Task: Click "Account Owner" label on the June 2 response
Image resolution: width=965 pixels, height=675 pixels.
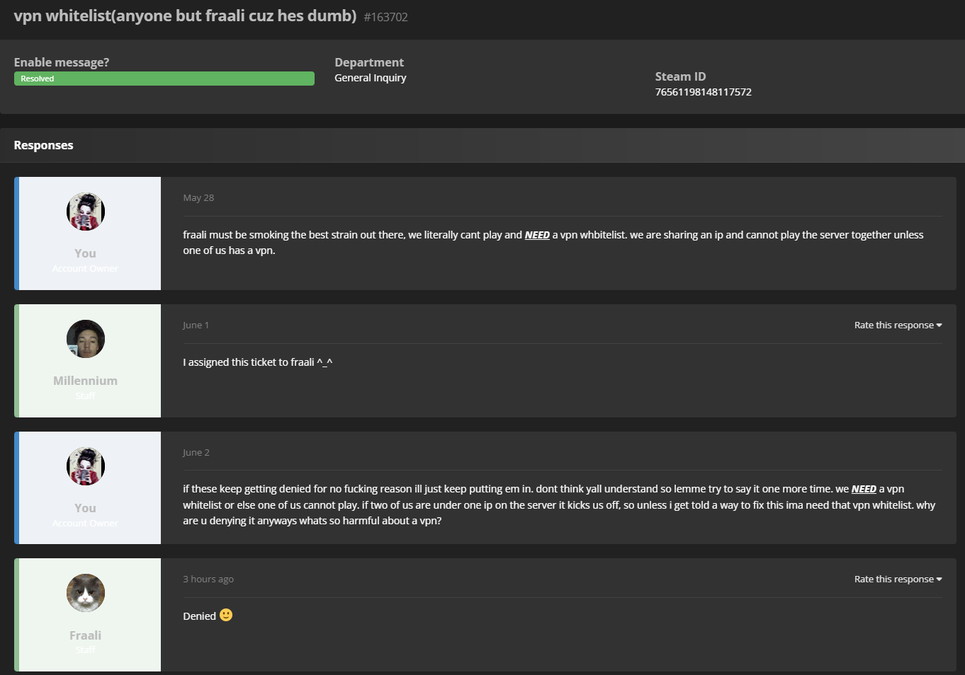Action: (x=85, y=523)
